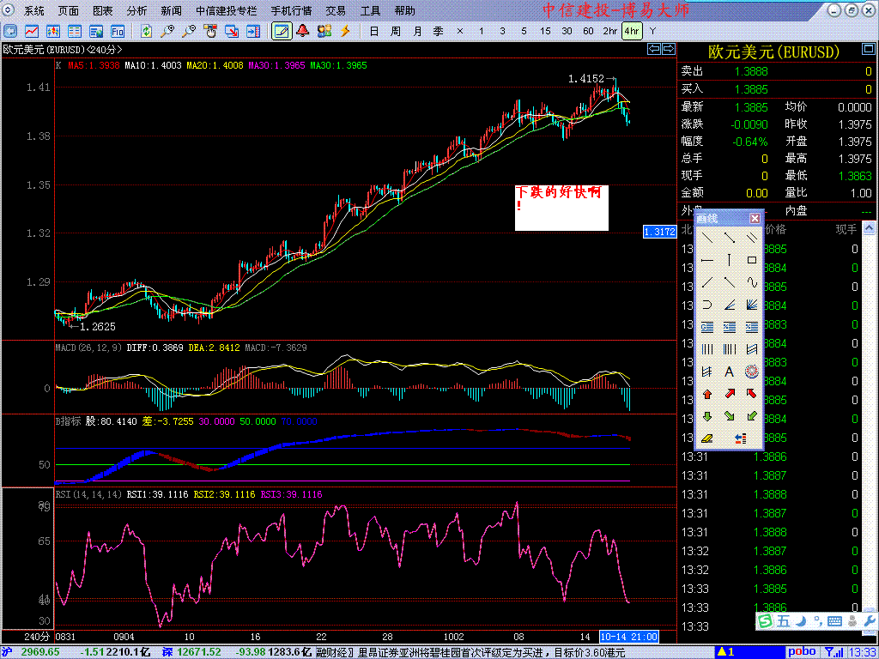This screenshot has height=659, width=879.
Task: Select the equal-interval vertical cycle lines tool
Action: coord(707,349)
